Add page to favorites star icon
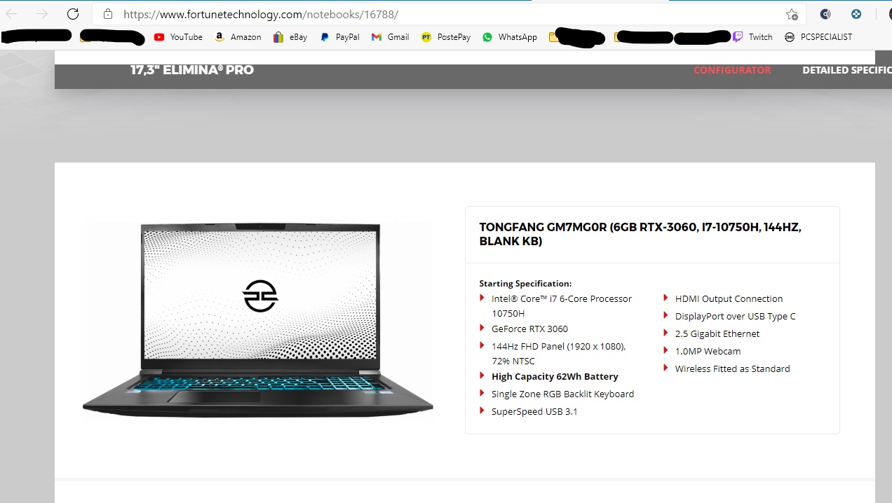This screenshot has width=892, height=503. [x=792, y=14]
